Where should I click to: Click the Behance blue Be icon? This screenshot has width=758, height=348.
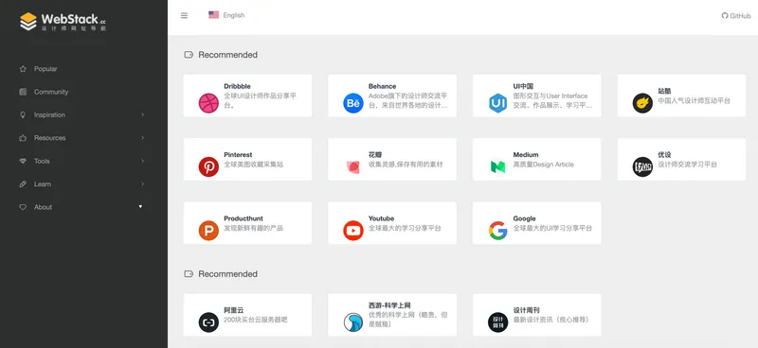tap(353, 103)
